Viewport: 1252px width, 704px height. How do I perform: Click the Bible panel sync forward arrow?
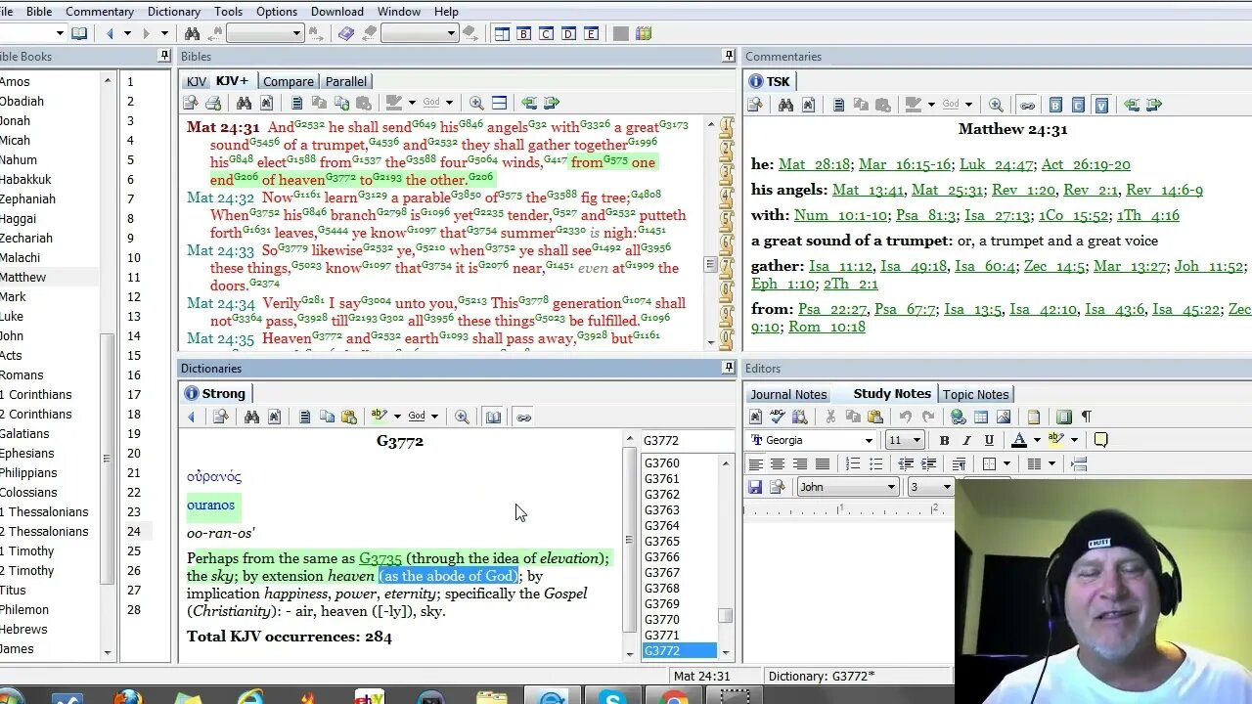pyautogui.click(x=551, y=103)
